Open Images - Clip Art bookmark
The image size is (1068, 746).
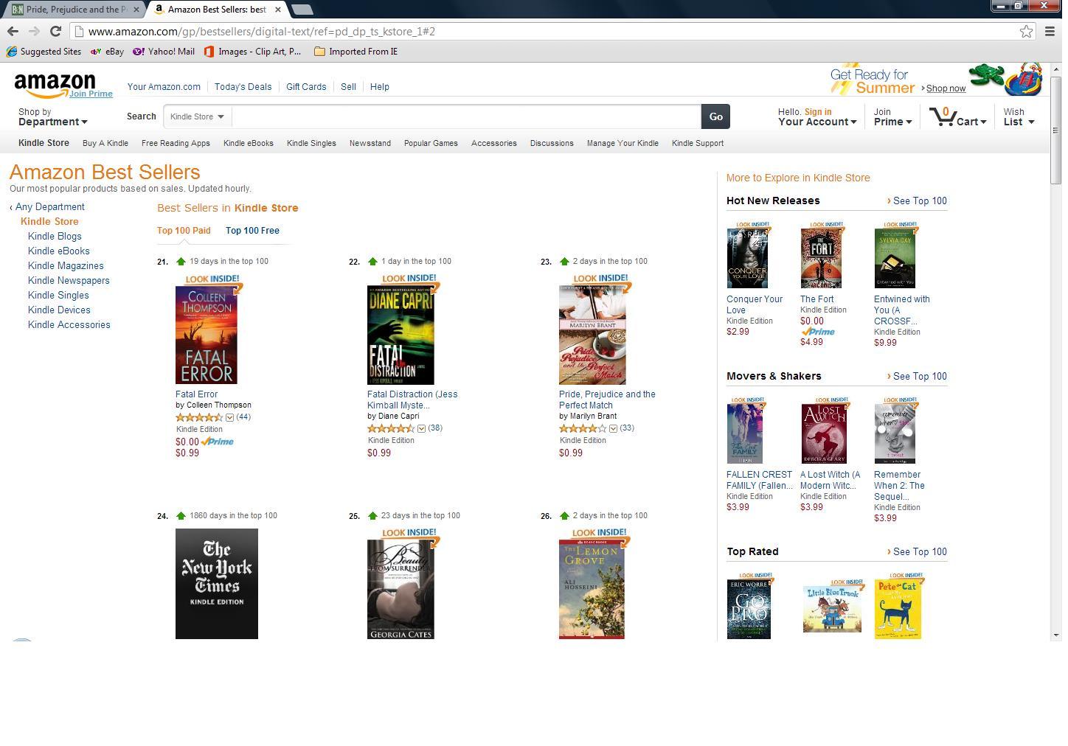pos(252,52)
